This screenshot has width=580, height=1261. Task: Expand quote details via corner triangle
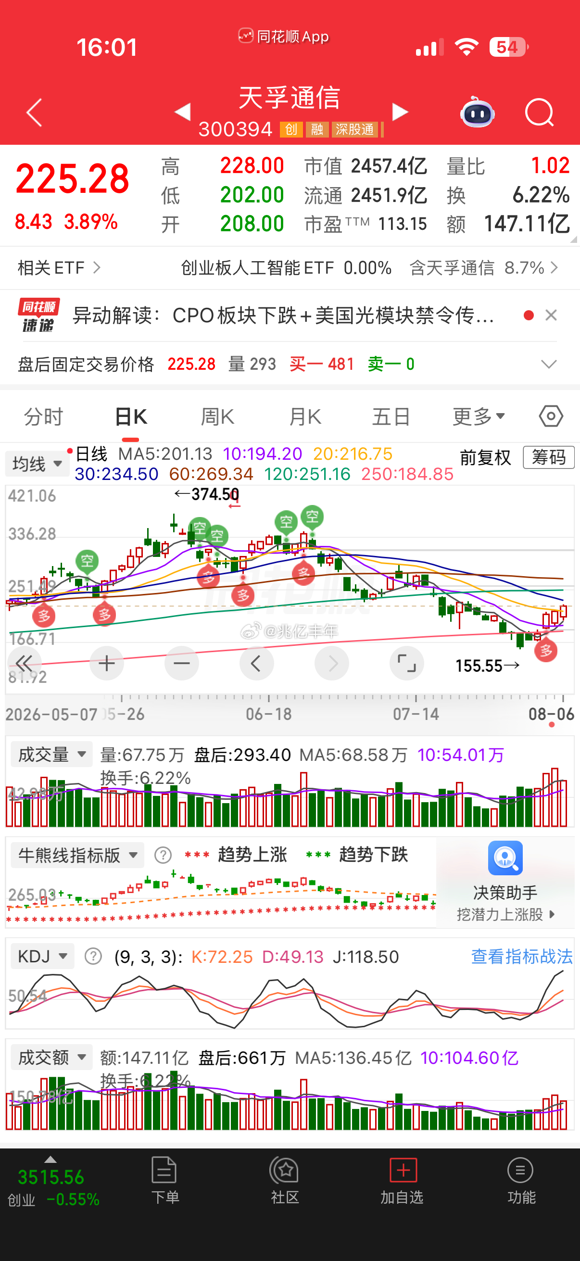pos(574,240)
